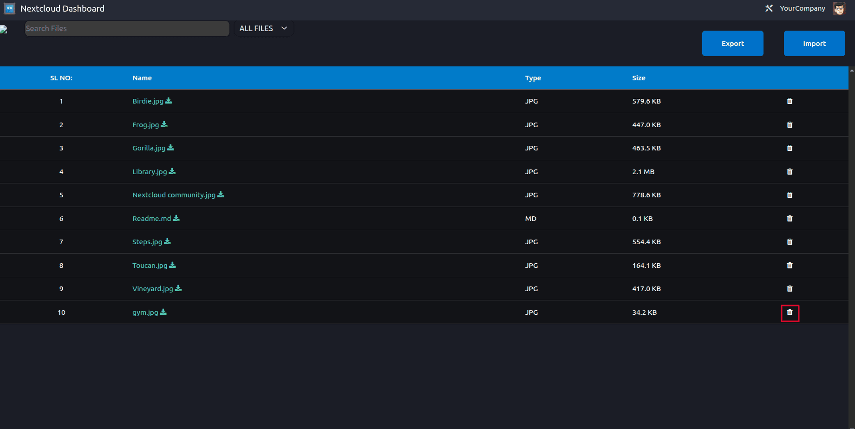855x429 pixels.
Task: Click the Export button
Action: (x=732, y=44)
